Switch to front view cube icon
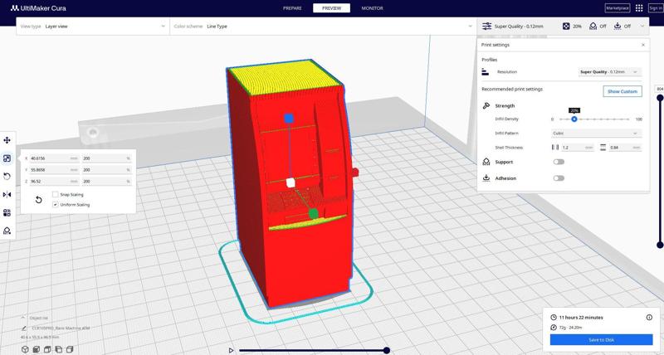Screen dimensions: 664x355 pyautogui.click(x=37, y=349)
